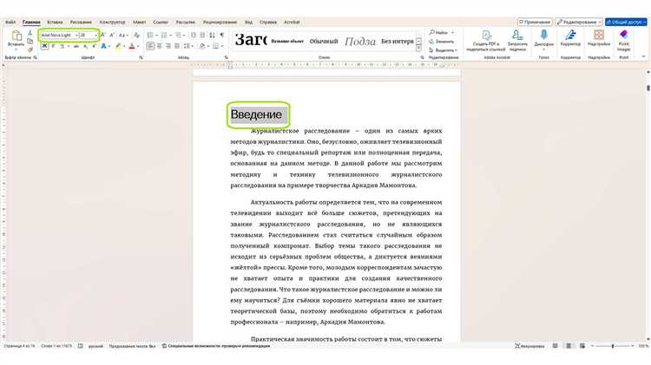
Task: Center-align the text
Action: click(160, 46)
